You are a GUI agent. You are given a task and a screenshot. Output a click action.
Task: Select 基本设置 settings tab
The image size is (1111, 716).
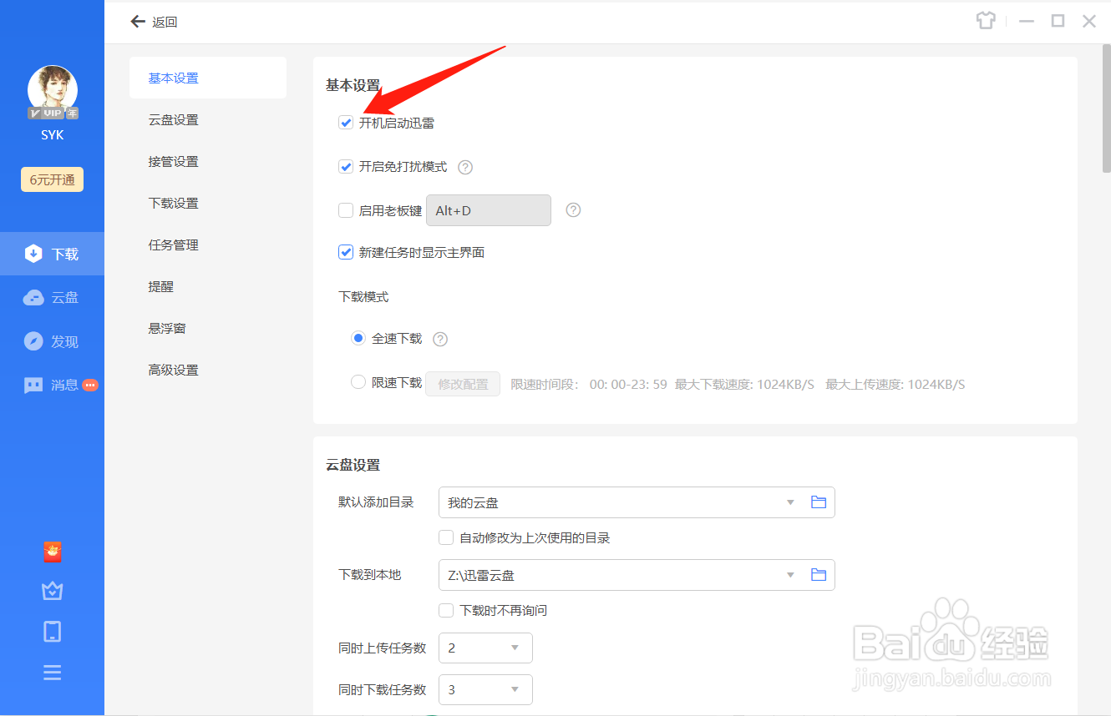(208, 78)
